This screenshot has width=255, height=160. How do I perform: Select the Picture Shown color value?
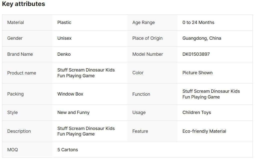pyautogui.click(x=197, y=73)
